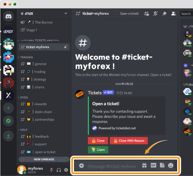The height and width of the screenshot is (176, 193).
Task: Click 'Open a ticket!' topic in header
Action: 129,14
